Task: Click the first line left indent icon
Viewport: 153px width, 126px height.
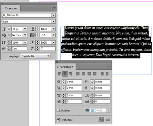Action: pos(59,88)
